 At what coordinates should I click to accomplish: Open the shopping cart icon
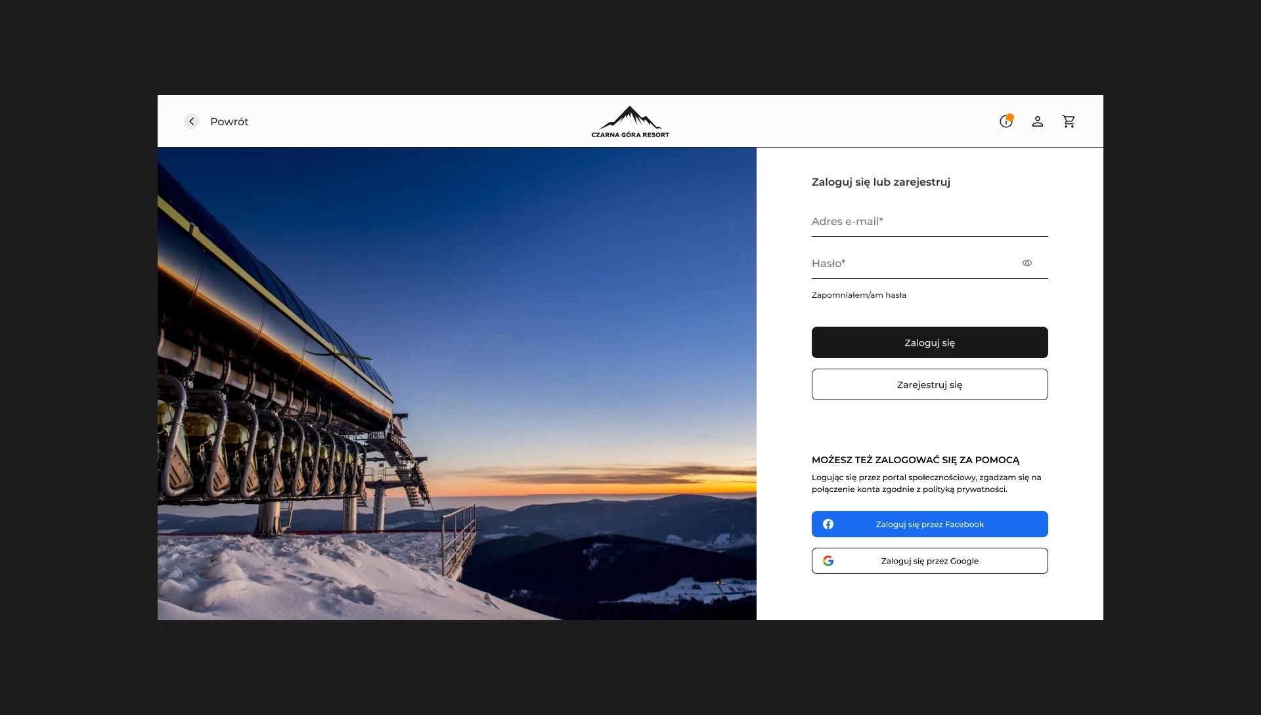coord(1069,121)
